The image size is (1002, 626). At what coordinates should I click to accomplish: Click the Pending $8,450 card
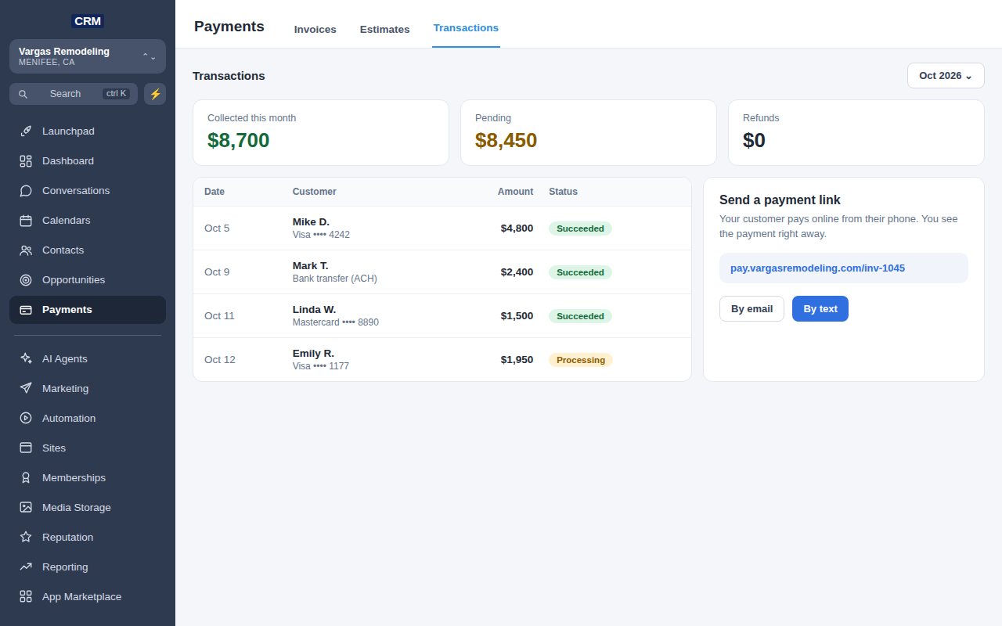(589, 132)
